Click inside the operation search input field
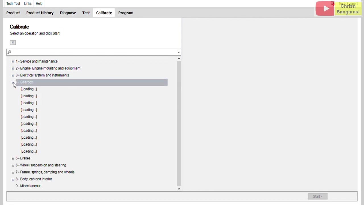The width and height of the screenshot is (364, 205). click(85, 52)
